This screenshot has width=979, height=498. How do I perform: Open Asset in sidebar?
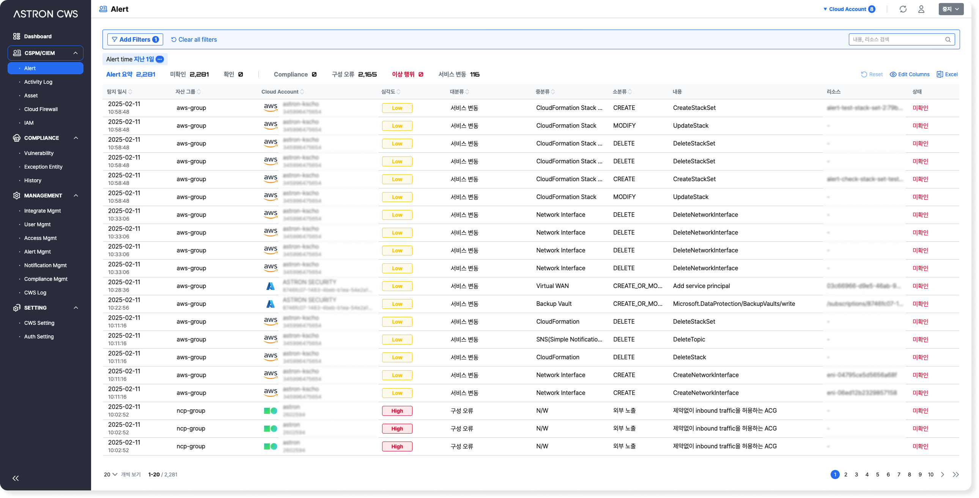pos(31,96)
